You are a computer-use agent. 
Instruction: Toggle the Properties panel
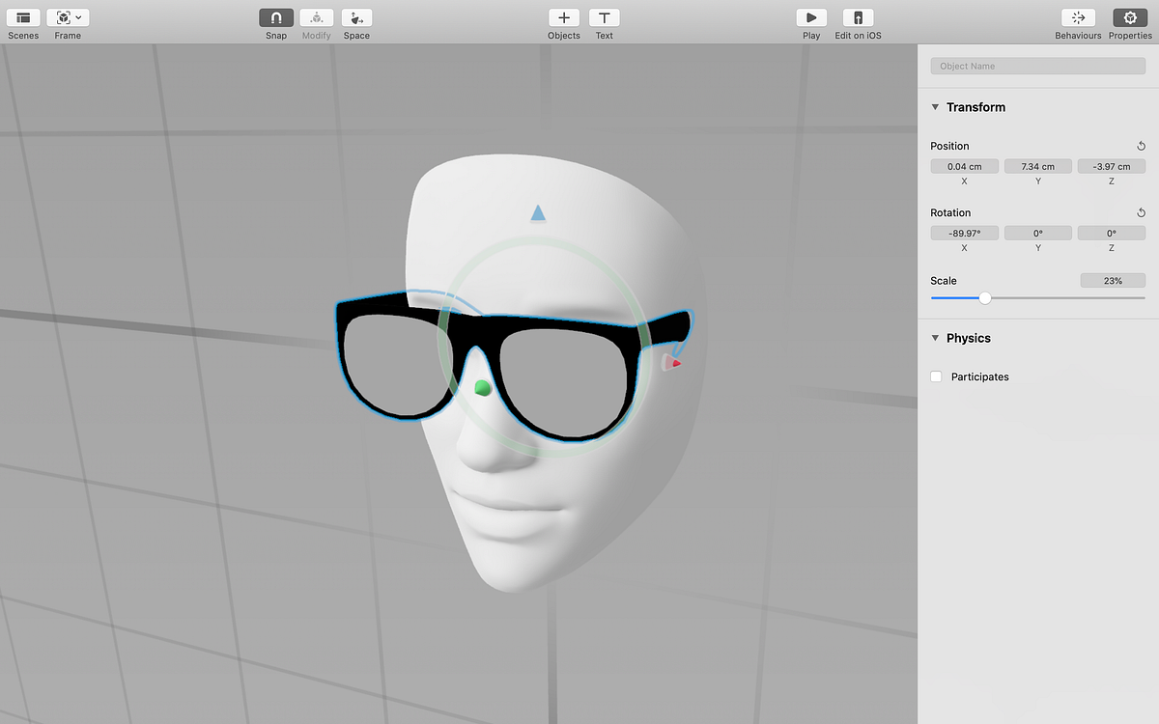coord(1130,17)
